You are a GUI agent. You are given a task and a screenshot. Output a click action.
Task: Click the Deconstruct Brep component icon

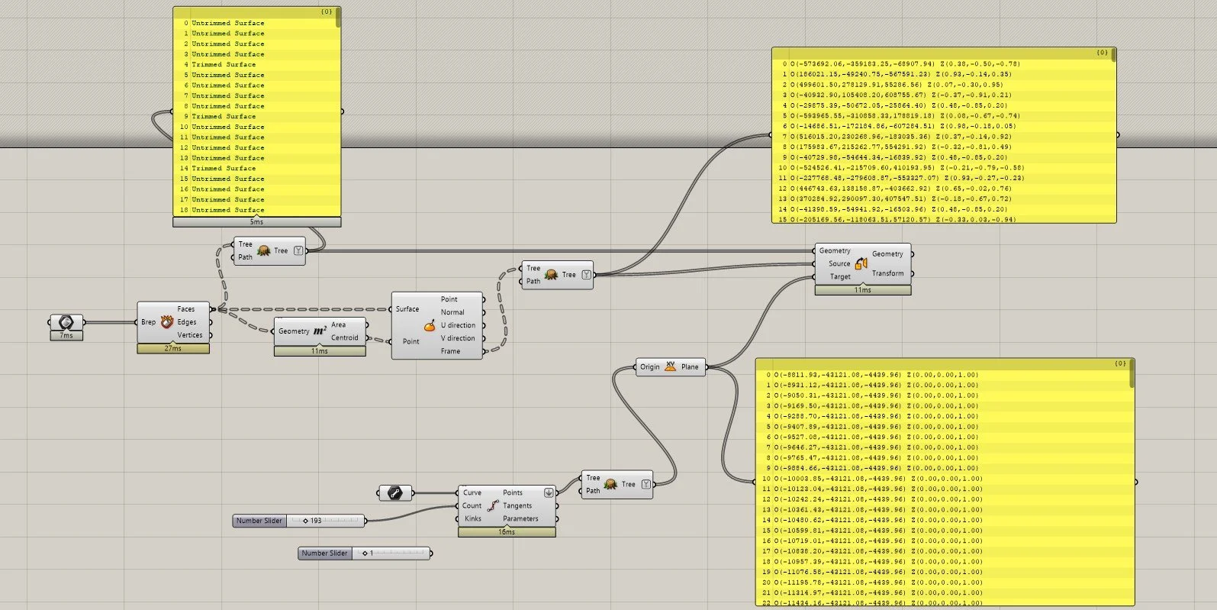pyautogui.click(x=166, y=322)
